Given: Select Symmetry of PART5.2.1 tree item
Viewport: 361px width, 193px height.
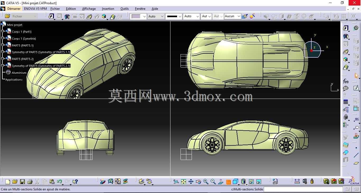Looking at the screenshot, I should point(41,66).
